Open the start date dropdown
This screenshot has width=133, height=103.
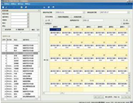tap(84, 12)
